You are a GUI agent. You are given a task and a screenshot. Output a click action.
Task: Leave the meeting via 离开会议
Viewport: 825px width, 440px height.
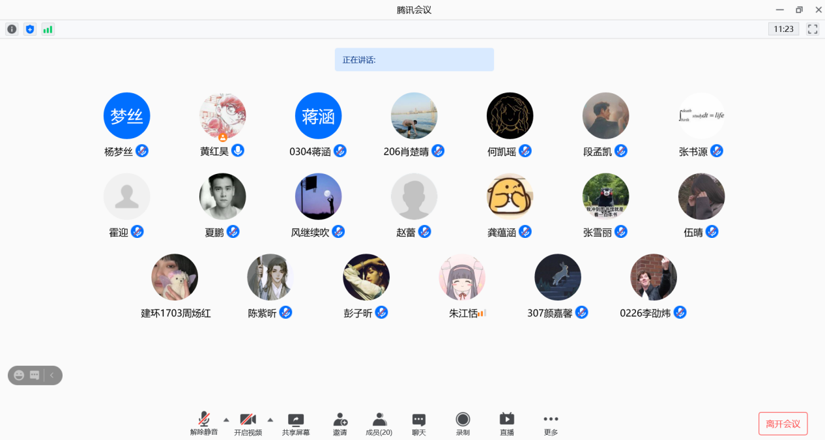[x=783, y=424]
